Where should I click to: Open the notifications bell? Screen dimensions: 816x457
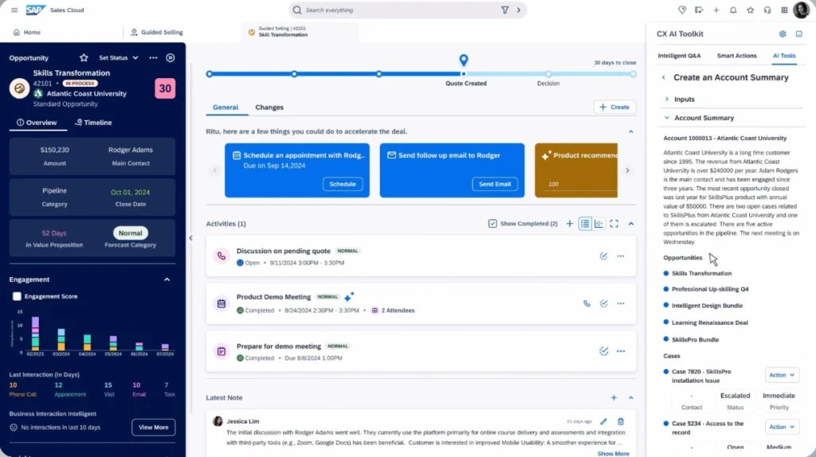point(733,10)
